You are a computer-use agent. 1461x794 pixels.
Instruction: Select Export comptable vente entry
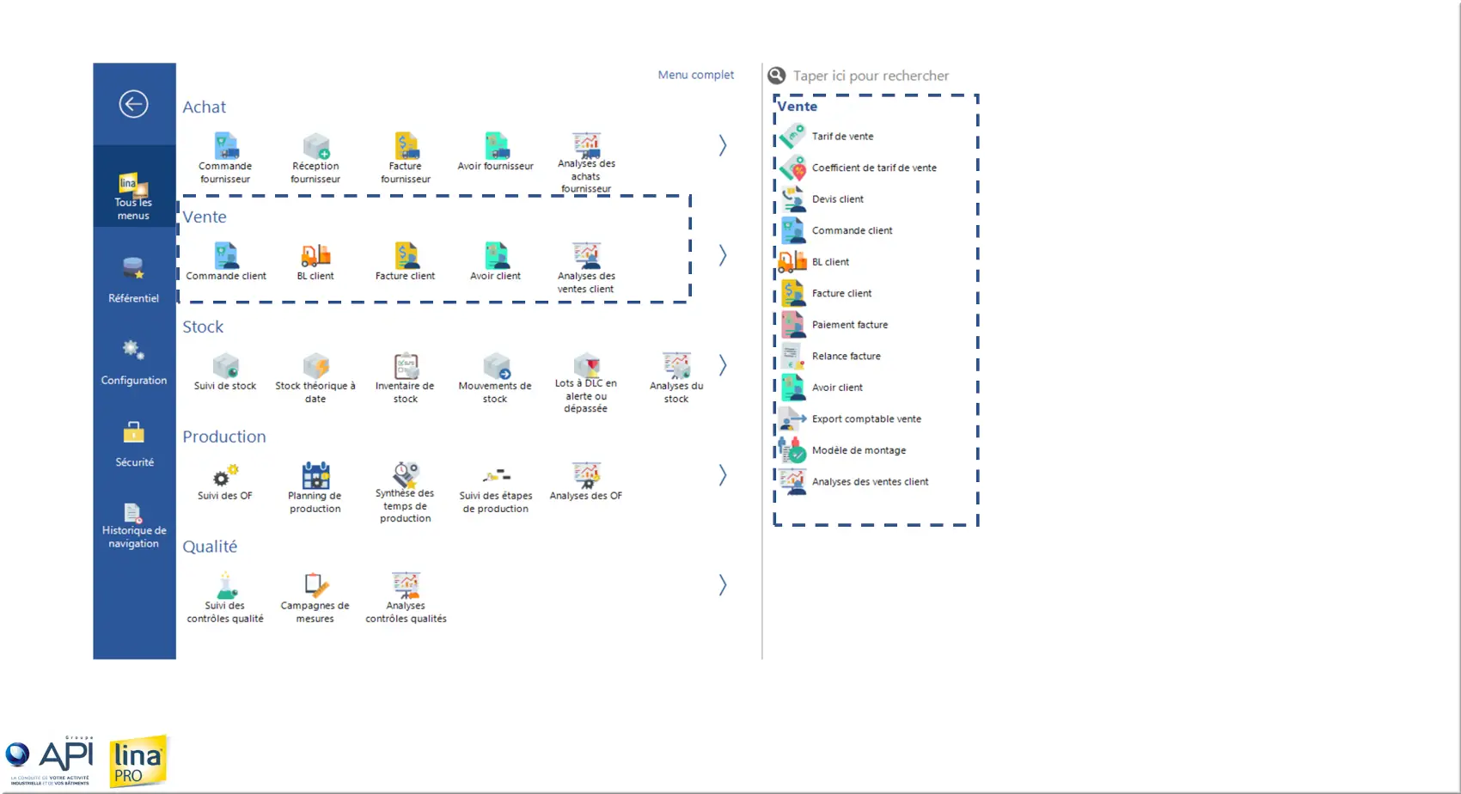click(x=866, y=418)
